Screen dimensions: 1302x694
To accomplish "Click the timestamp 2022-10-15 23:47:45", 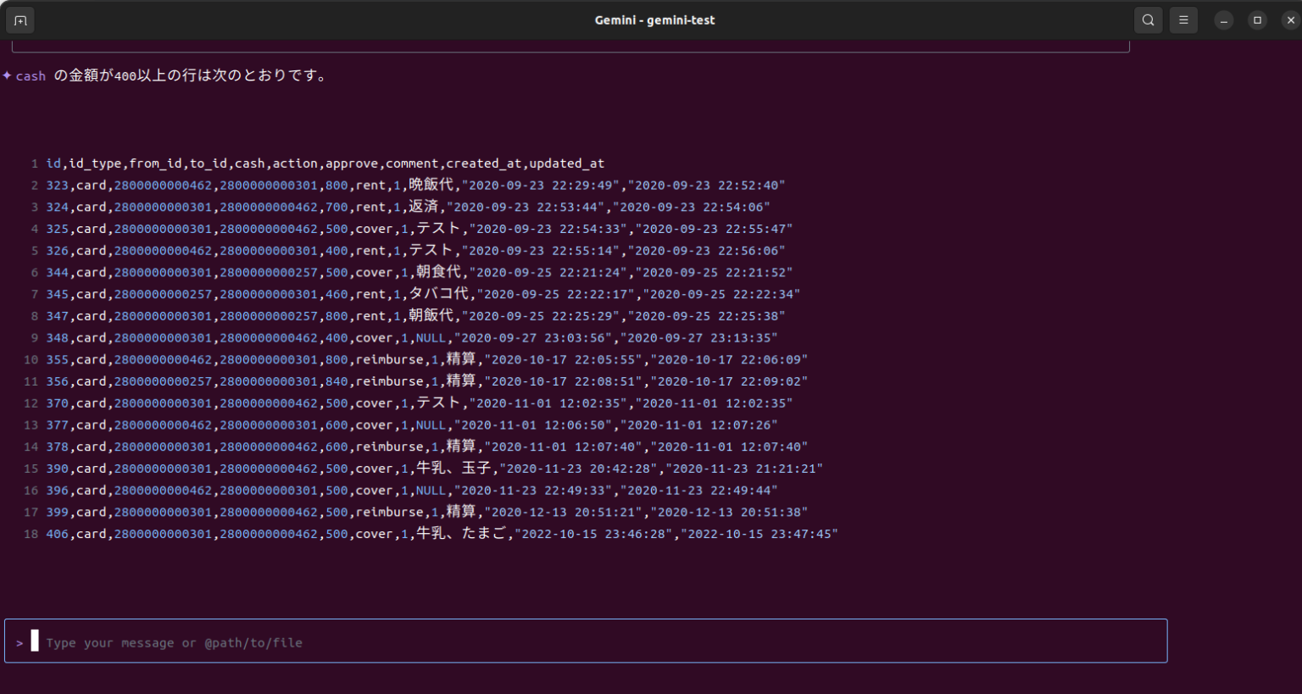I will coord(759,534).
